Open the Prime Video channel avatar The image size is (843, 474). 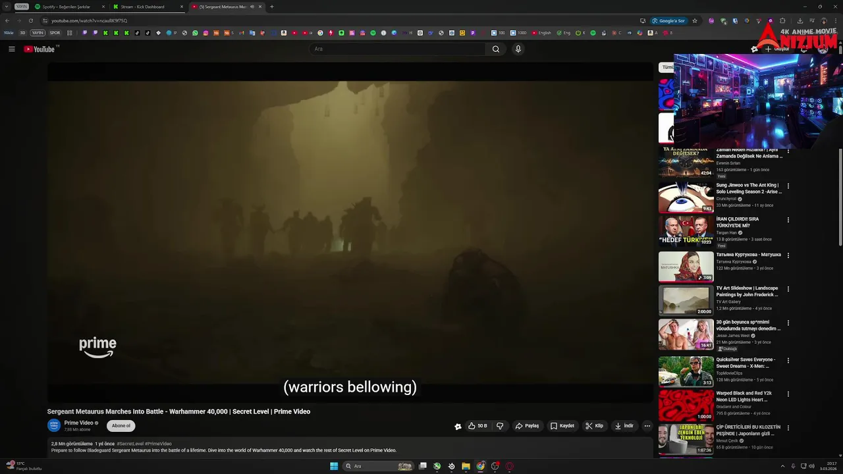click(54, 426)
